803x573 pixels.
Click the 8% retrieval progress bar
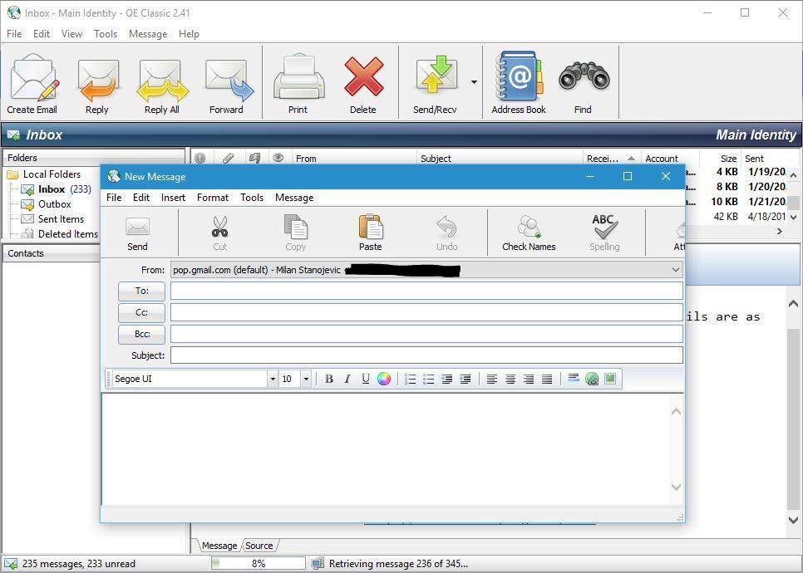coord(259,563)
